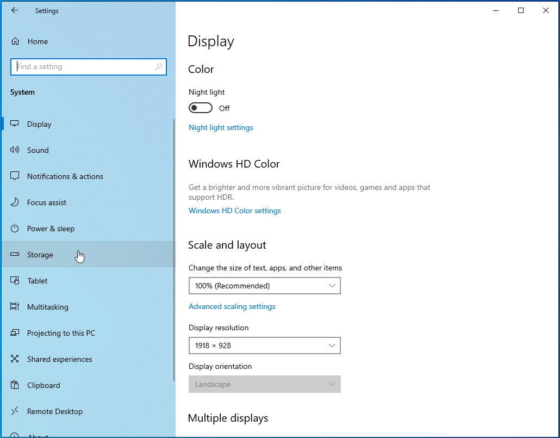Click the back arrow icon
Viewport: 560px width, 438px height.
(x=15, y=10)
